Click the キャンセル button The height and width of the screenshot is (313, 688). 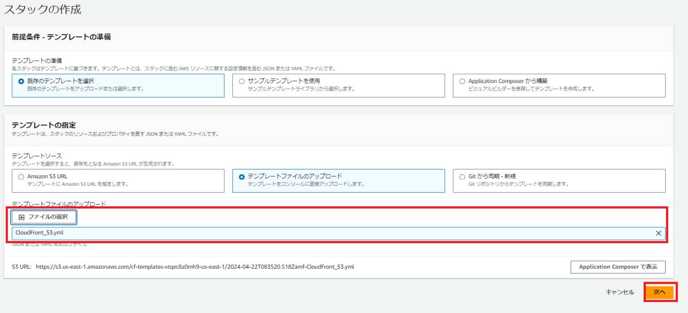tap(620, 292)
